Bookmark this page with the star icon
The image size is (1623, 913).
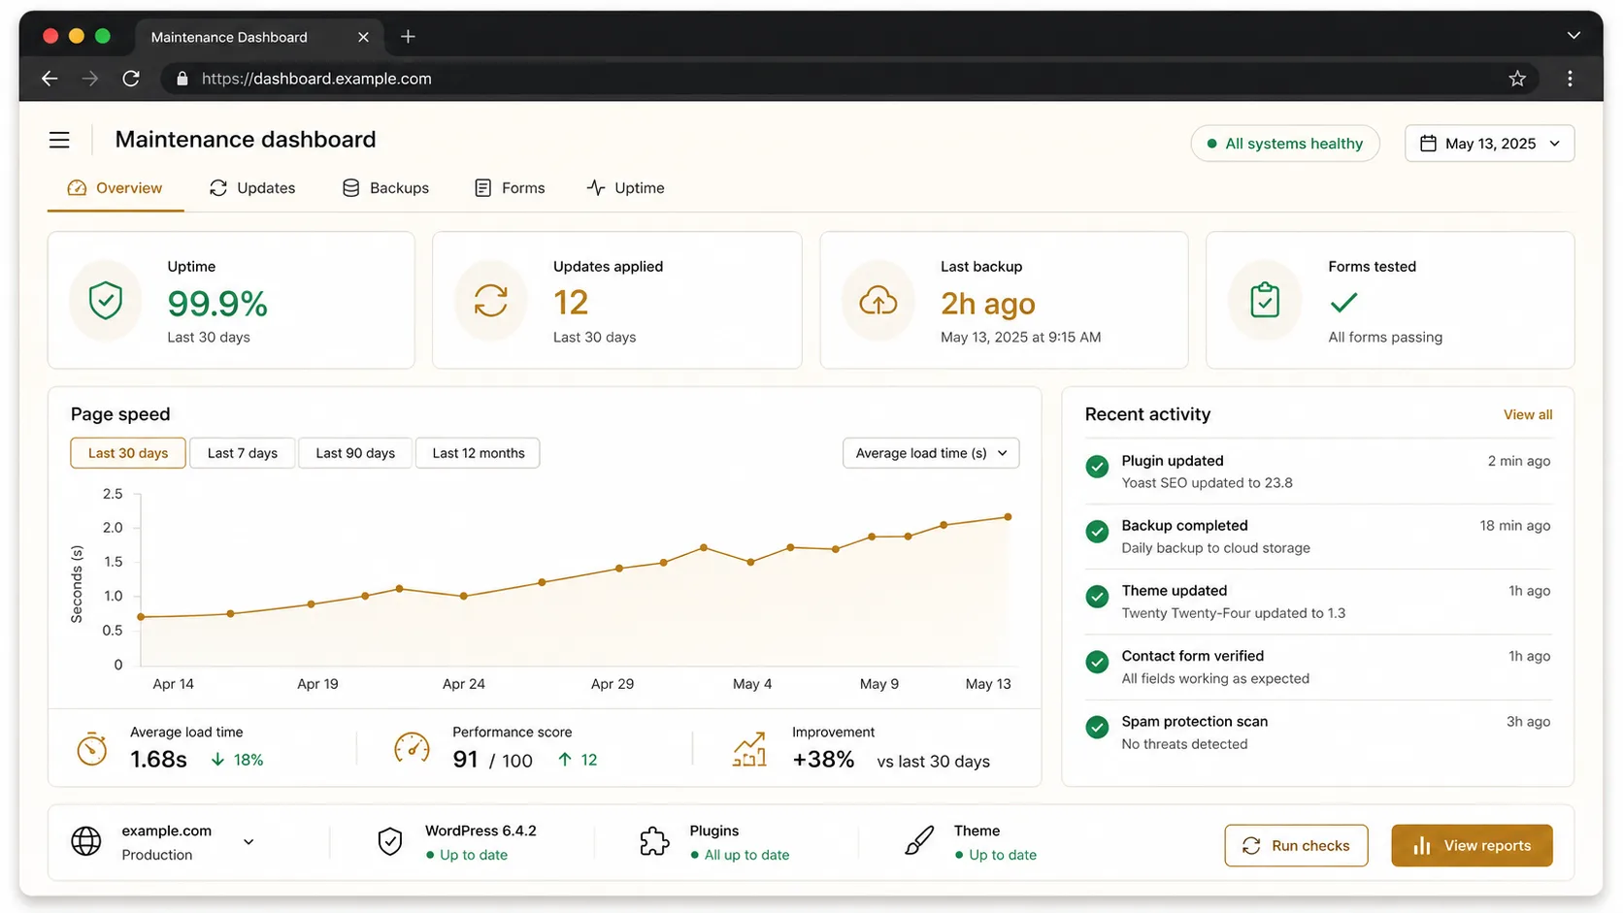tap(1517, 79)
